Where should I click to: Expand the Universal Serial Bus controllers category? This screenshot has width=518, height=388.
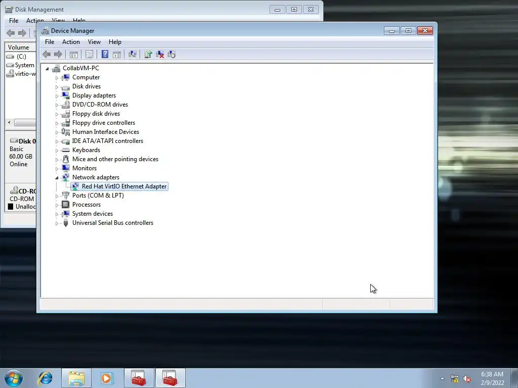(57, 223)
